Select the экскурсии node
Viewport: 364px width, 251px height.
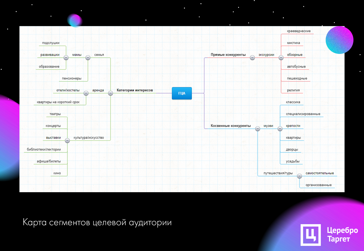(266, 55)
